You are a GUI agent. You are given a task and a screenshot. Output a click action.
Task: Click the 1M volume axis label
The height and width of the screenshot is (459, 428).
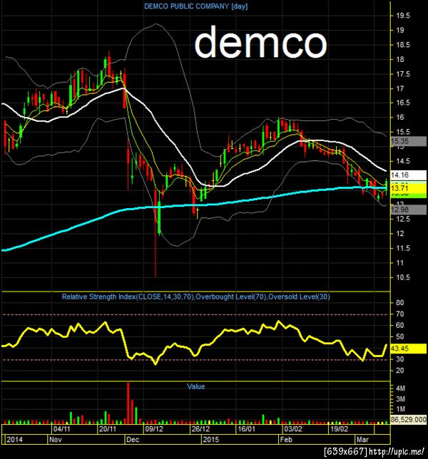click(x=400, y=409)
